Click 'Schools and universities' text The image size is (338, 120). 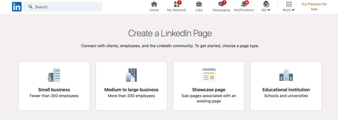286,96
